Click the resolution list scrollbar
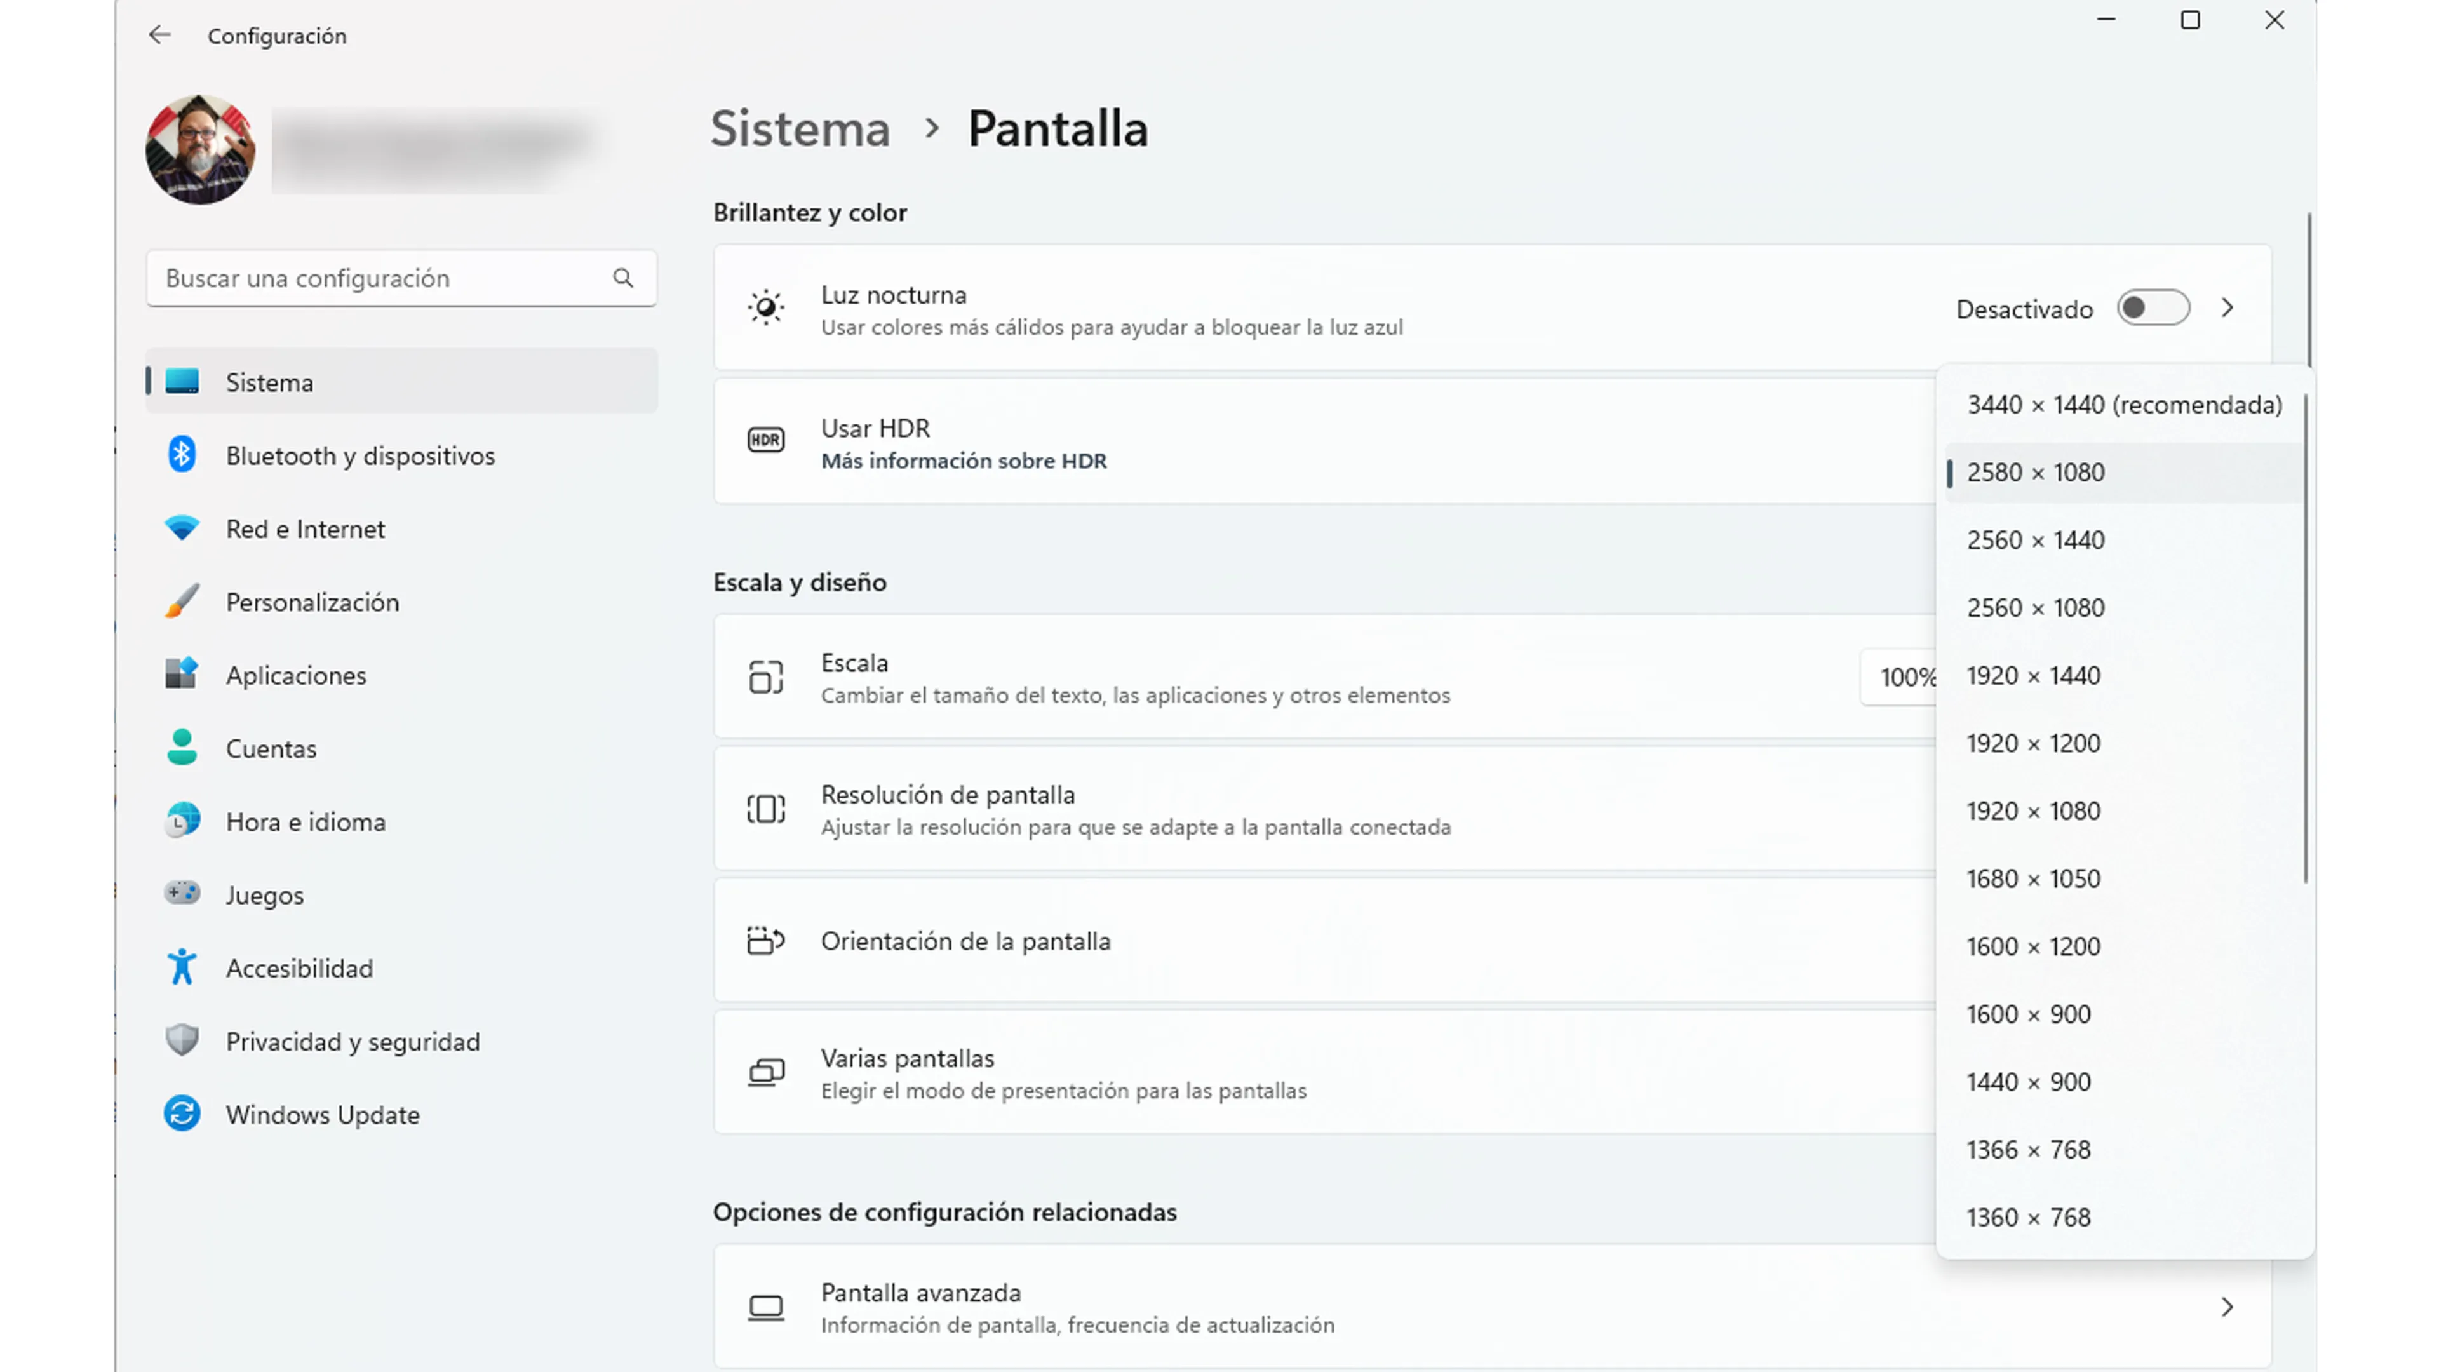Viewport: 2439px width, 1372px height. (x=2306, y=639)
